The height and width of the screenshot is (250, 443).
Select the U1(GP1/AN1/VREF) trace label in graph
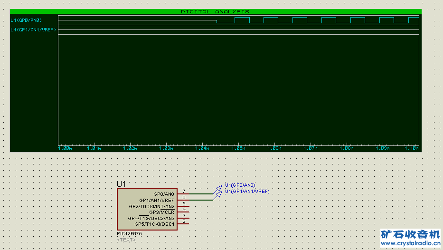coord(33,30)
